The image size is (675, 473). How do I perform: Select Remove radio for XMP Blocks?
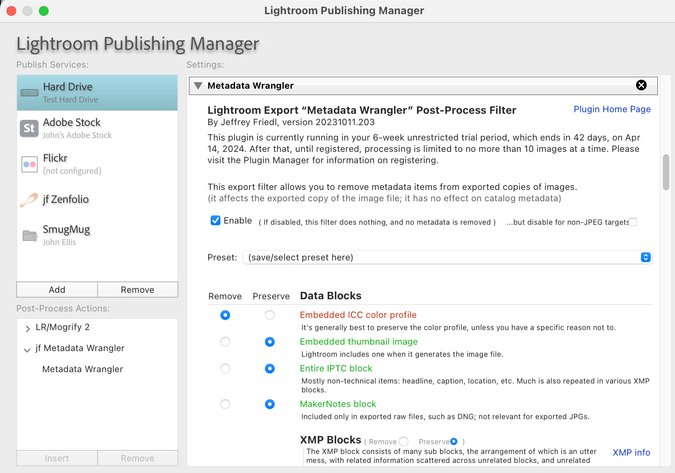click(x=404, y=441)
